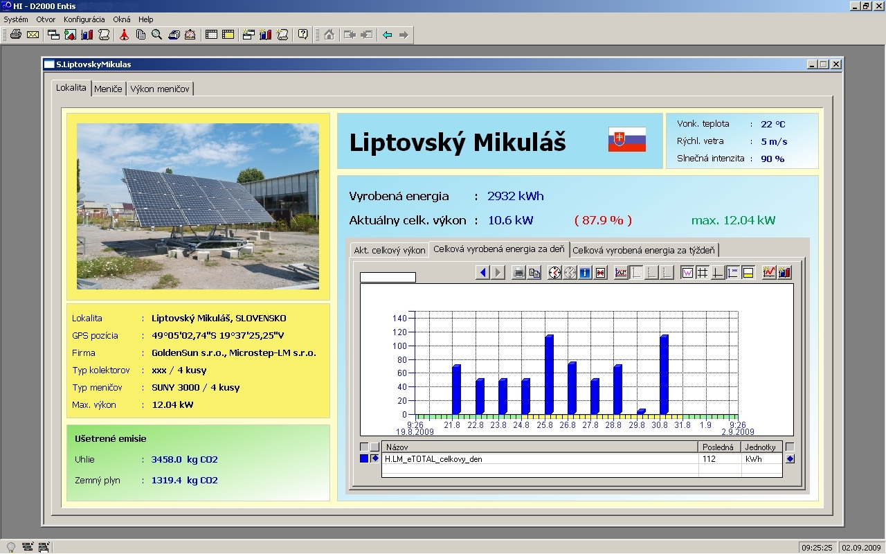Click the clock icon in graph toolbar
886x554 pixels.
pyautogui.click(x=554, y=273)
